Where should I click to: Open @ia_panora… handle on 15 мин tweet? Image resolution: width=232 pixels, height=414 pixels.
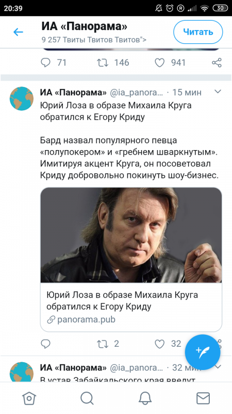[x=136, y=93]
